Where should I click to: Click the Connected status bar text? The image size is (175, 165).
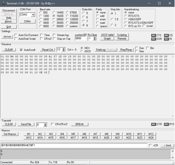tap(6, 162)
